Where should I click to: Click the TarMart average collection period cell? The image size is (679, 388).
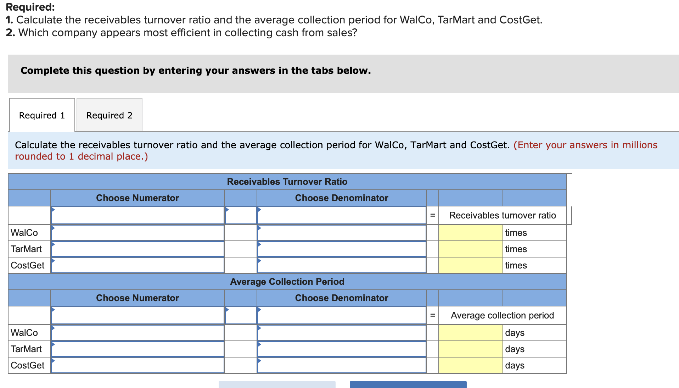[470, 349]
